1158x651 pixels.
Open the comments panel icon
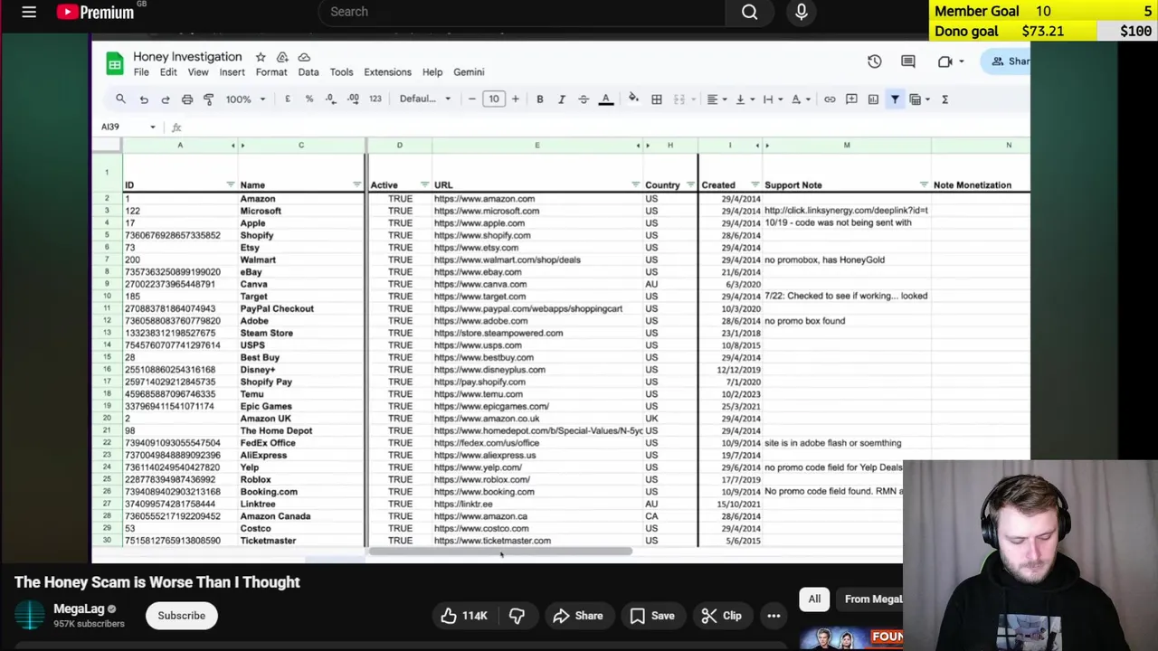coord(908,61)
